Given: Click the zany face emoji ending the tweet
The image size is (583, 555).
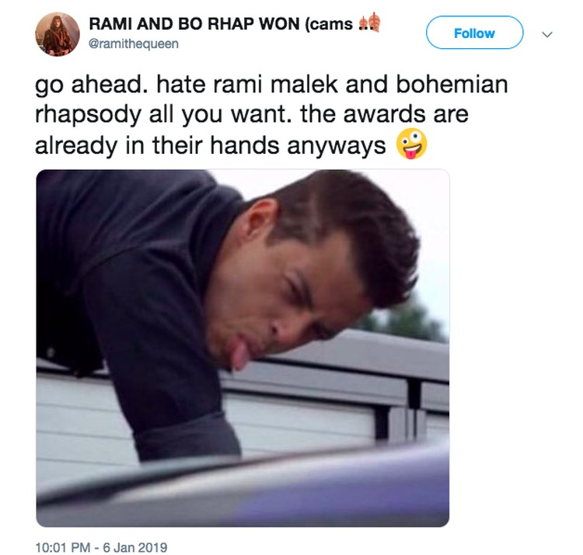Looking at the screenshot, I should [411, 144].
